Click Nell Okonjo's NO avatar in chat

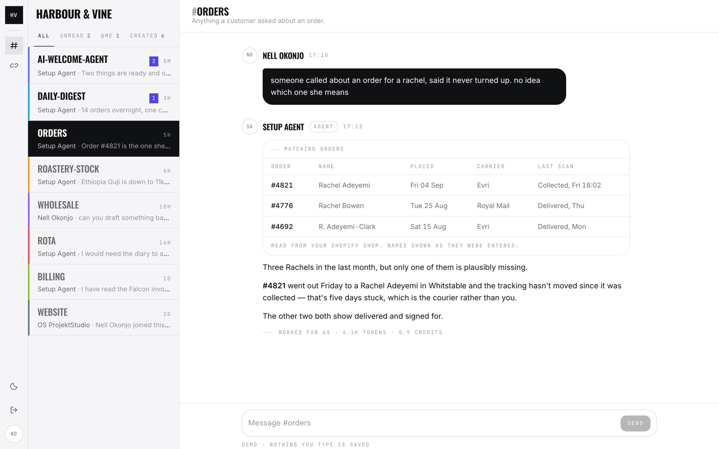coord(249,55)
